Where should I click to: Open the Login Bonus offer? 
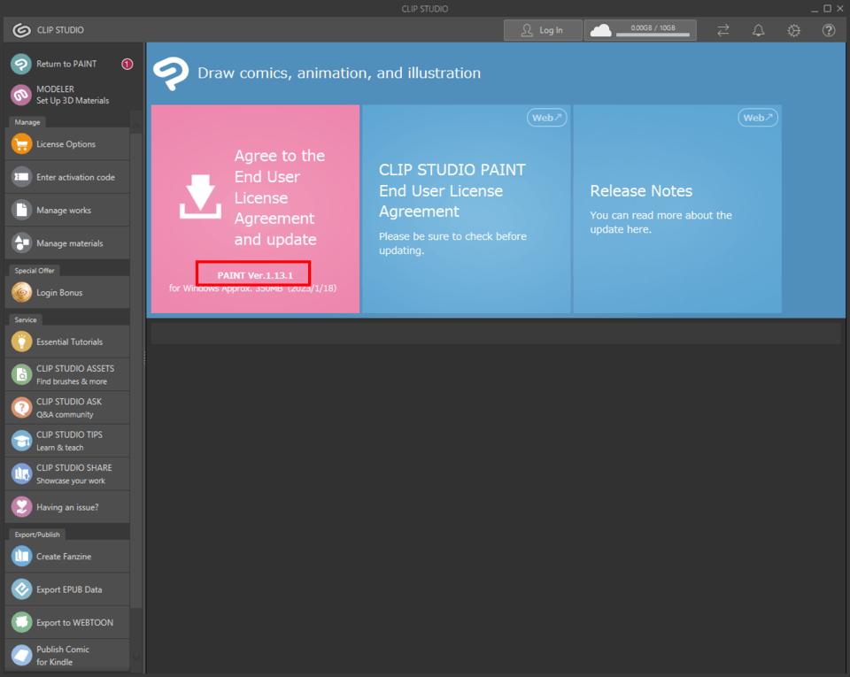click(66, 293)
